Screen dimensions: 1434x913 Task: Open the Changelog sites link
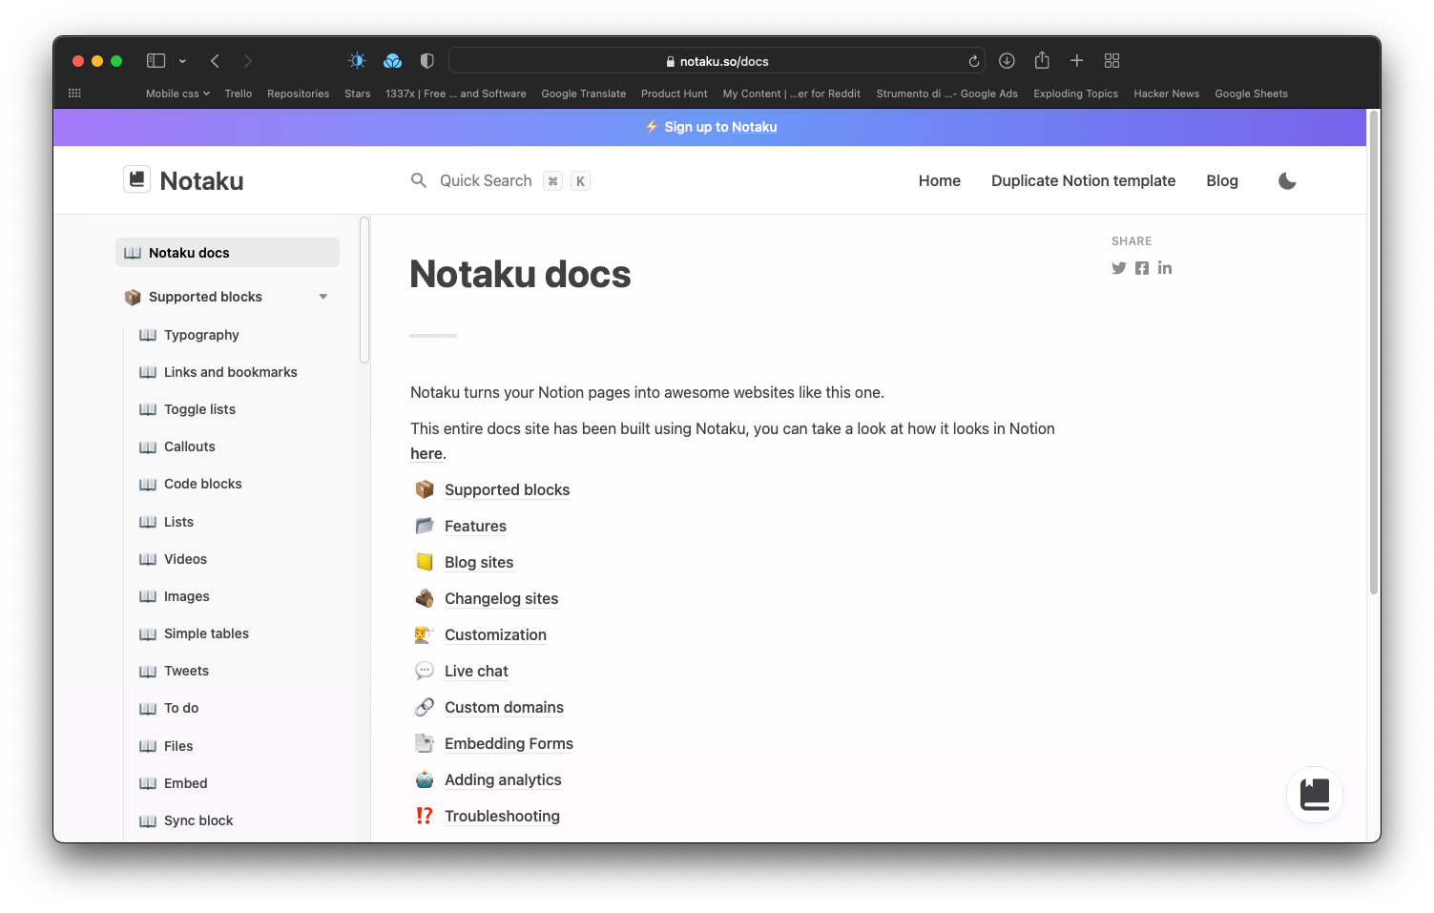point(501,598)
